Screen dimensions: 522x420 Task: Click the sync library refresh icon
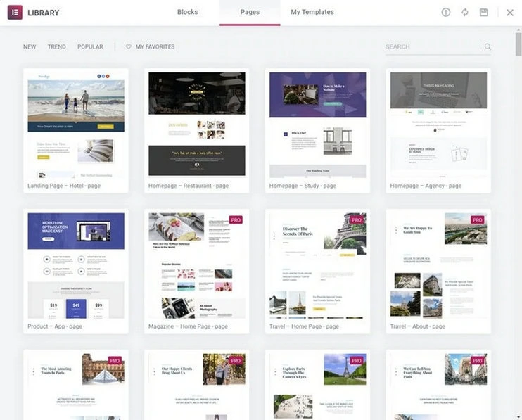(465, 13)
